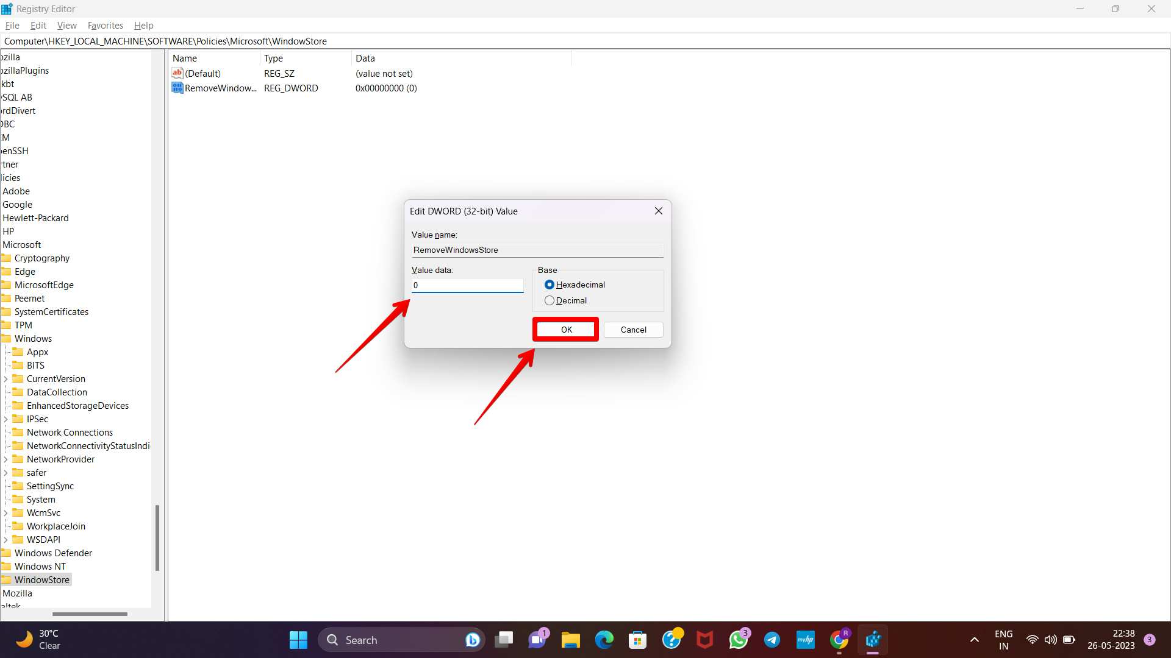Open WhatsApp from taskbar
This screenshot has width=1171, height=658.
tap(739, 640)
